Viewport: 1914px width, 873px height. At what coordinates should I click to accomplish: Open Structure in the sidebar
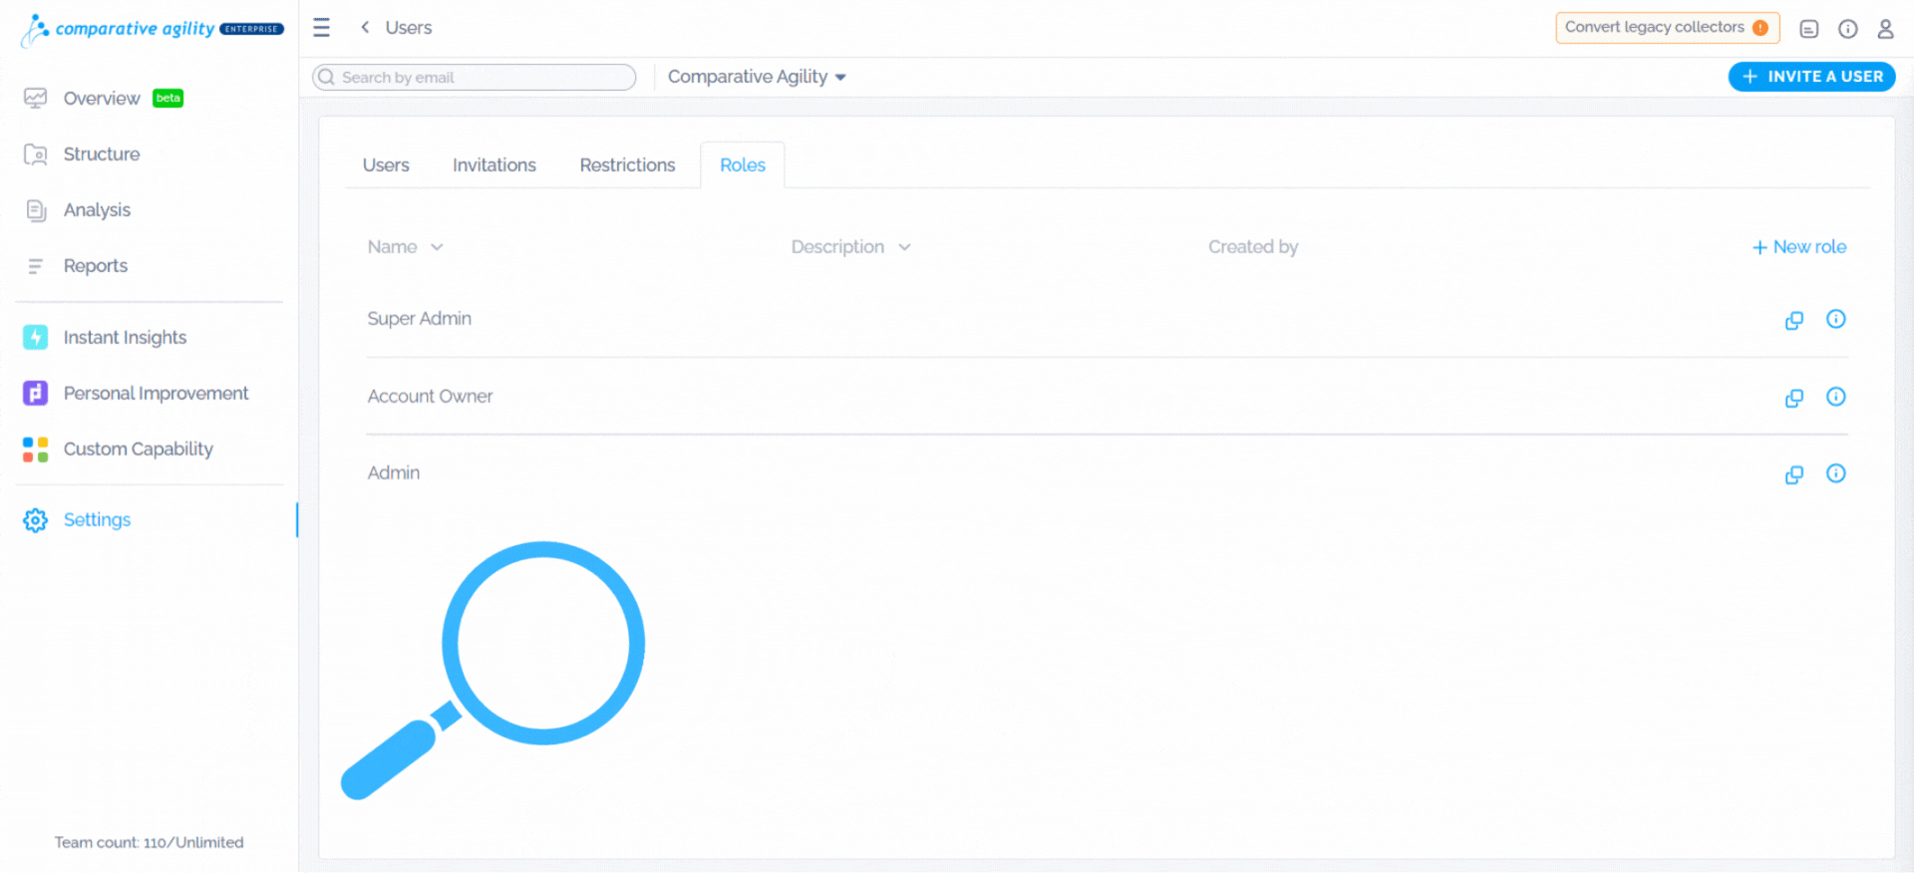[x=102, y=154]
